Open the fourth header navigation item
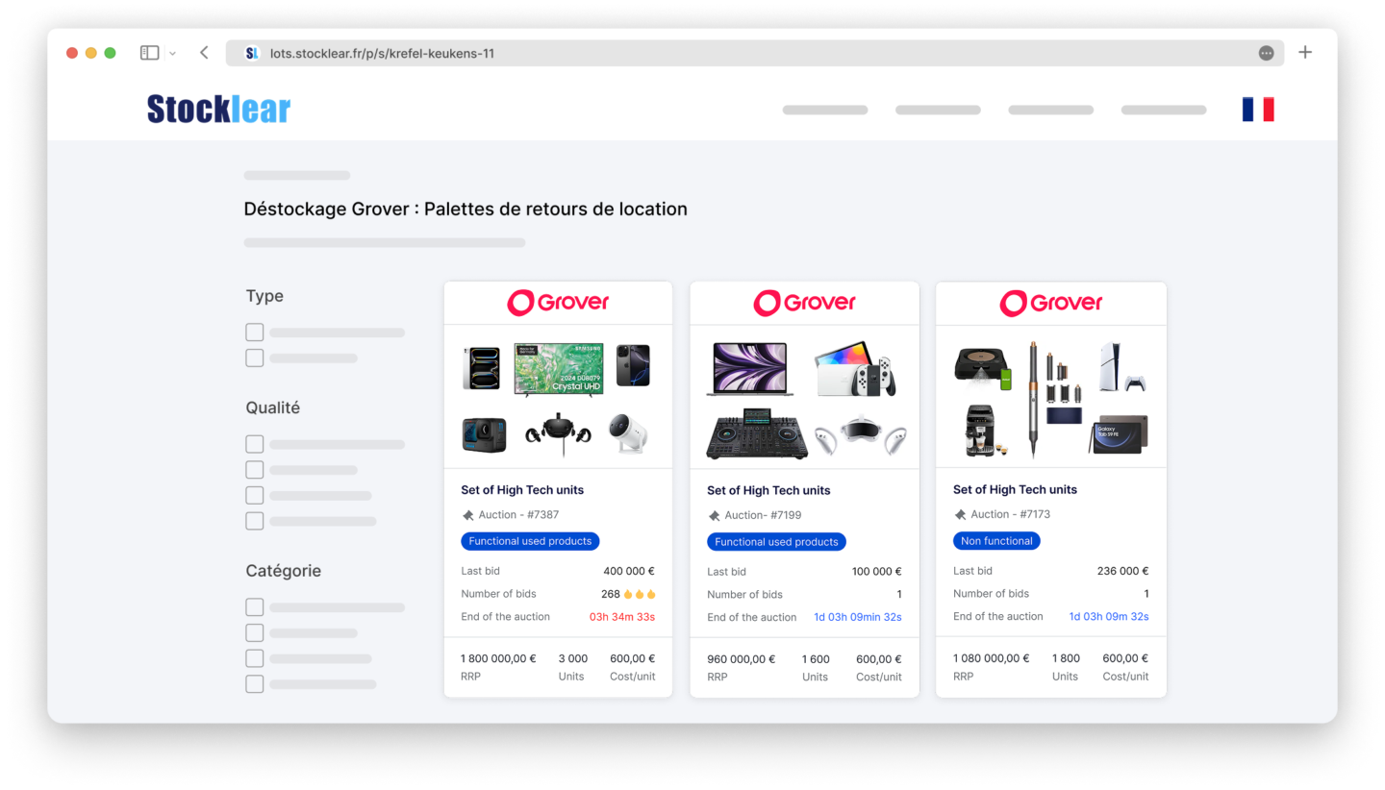The image size is (1385, 790). (x=1164, y=111)
